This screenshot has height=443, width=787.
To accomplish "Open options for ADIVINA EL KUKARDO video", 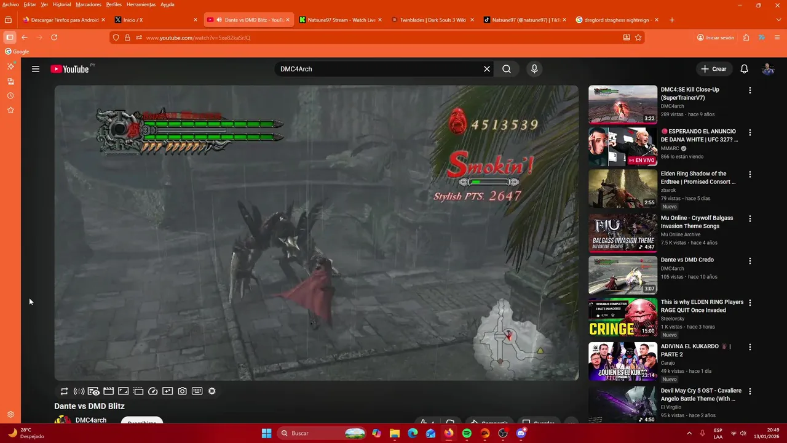I will pos(749,347).
